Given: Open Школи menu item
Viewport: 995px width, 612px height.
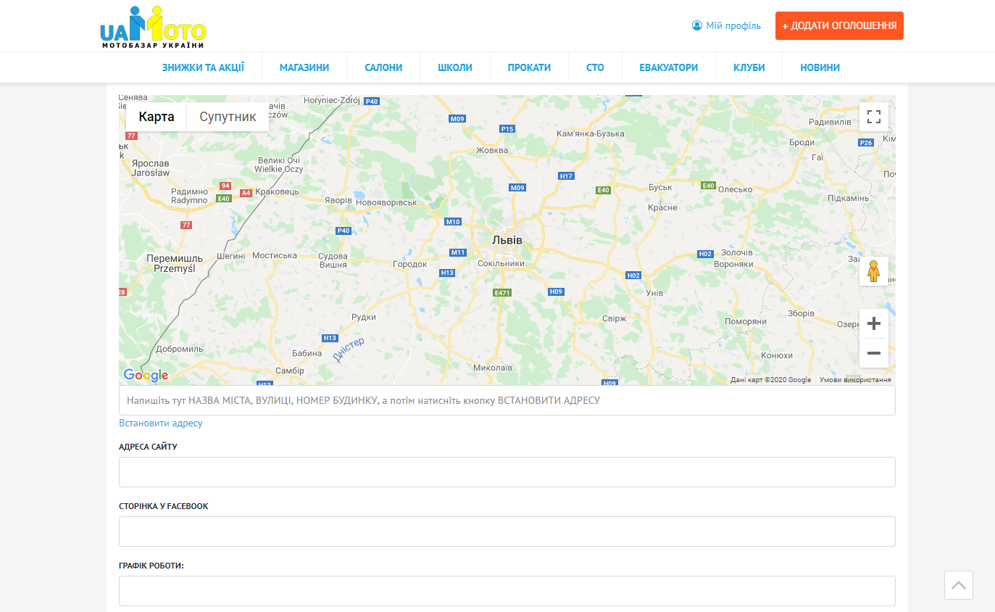Looking at the screenshot, I should [455, 67].
